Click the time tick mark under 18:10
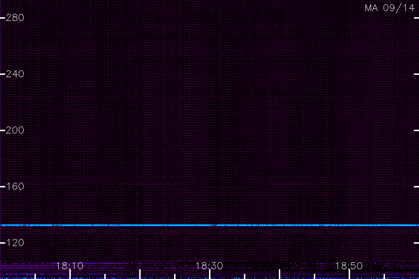Image resolution: width=419 pixels, height=279 pixels. point(70,274)
